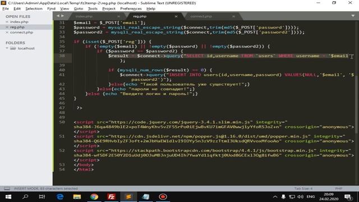Close the index.php tab
Image resolution: width=359 pixels, height=202 pixels.
point(118,16)
